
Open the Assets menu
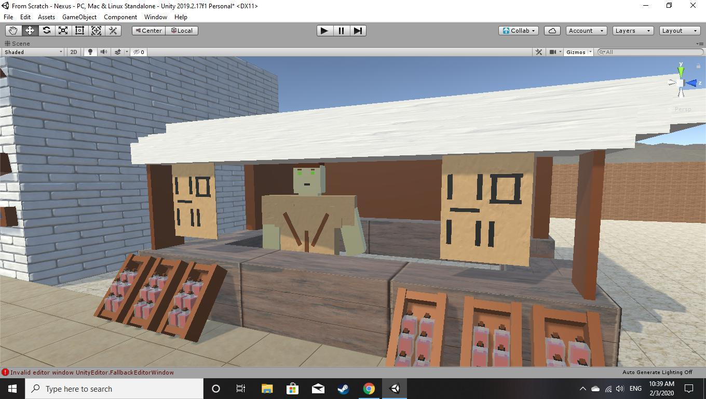tap(46, 17)
